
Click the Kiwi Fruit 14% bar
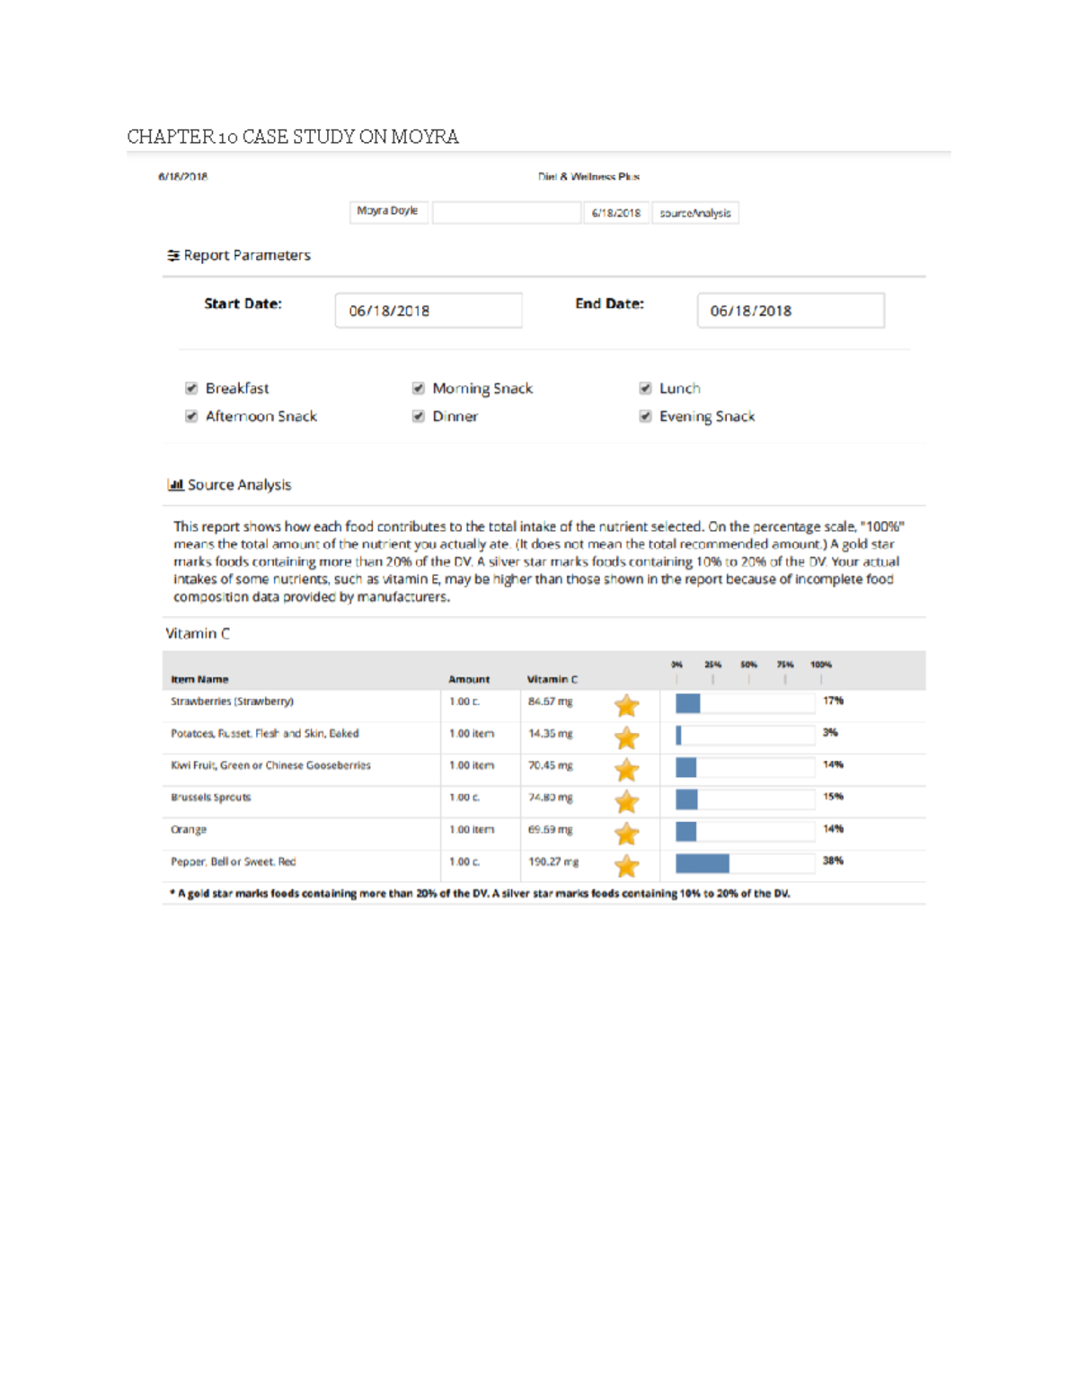pyautogui.click(x=685, y=767)
